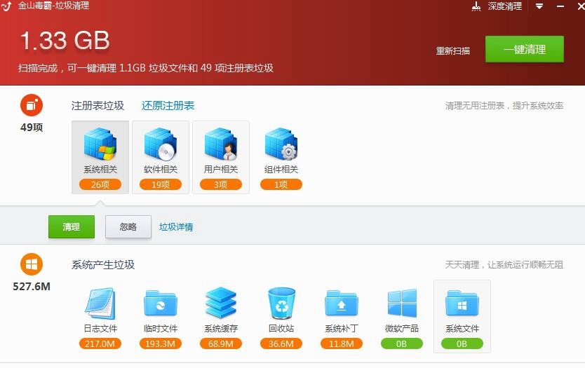Viewport: 585px width, 368px height.
Task: Click the 微软产品 Windows logo icon
Action: 402,303
